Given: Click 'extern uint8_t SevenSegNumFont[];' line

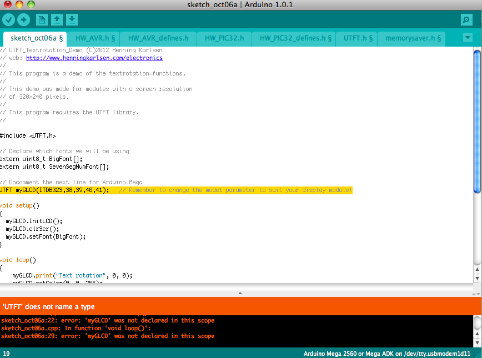Looking at the screenshot, I should pos(54,167).
